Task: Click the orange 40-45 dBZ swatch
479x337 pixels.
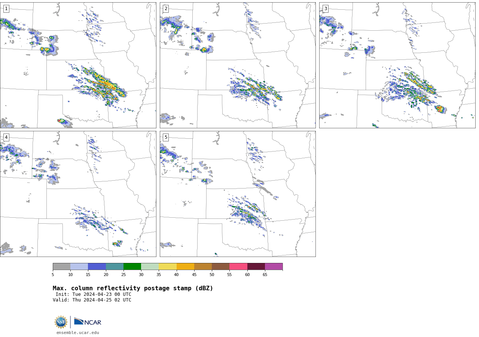Action: pyautogui.click(x=185, y=267)
